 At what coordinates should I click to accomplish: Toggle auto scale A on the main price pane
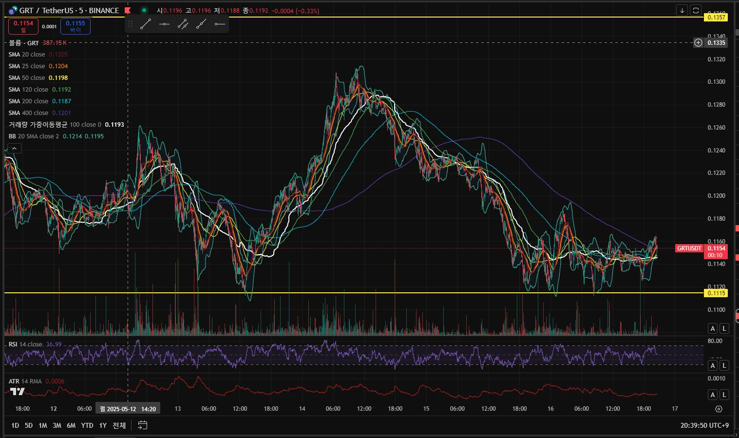pyautogui.click(x=713, y=328)
